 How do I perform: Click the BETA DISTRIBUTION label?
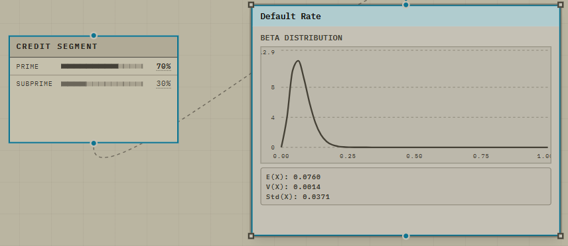301,38
